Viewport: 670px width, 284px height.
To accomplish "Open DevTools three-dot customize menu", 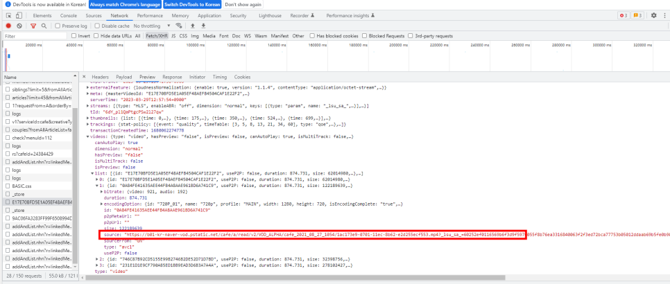I will click(x=664, y=15).
